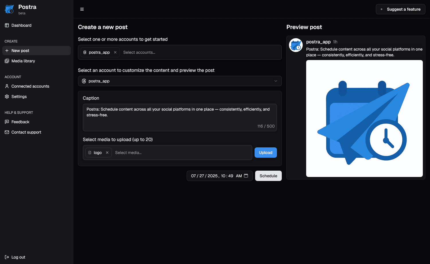Open Contact support
The width and height of the screenshot is (430, 264).
(x=36, y=132)
